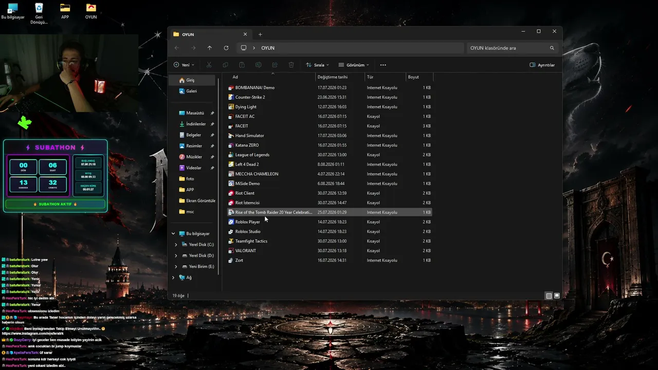Expand the Ağ network node
This screenshot has width=658, height=370.
tap(173, 277)
